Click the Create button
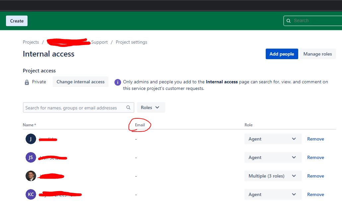Viewport: 342px width, 203px height. [x=17, y=21]
